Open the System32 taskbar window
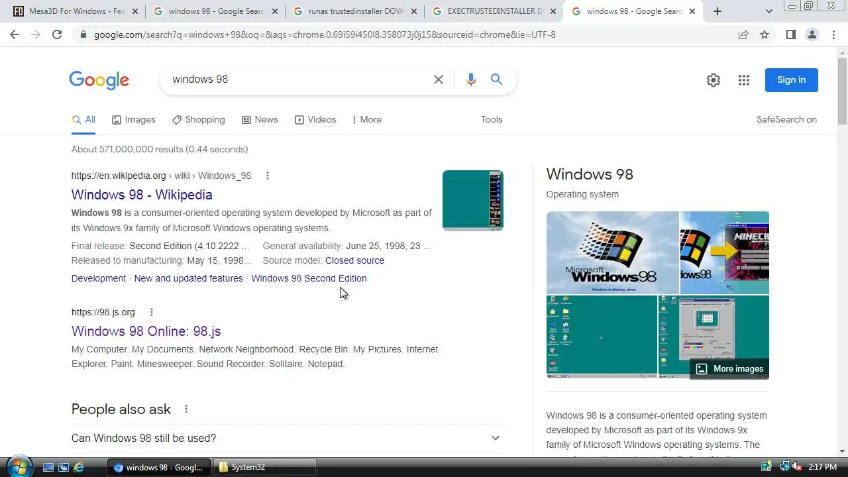Image resolution: width=848 pixels, height=477 pixels. point(264,467)
